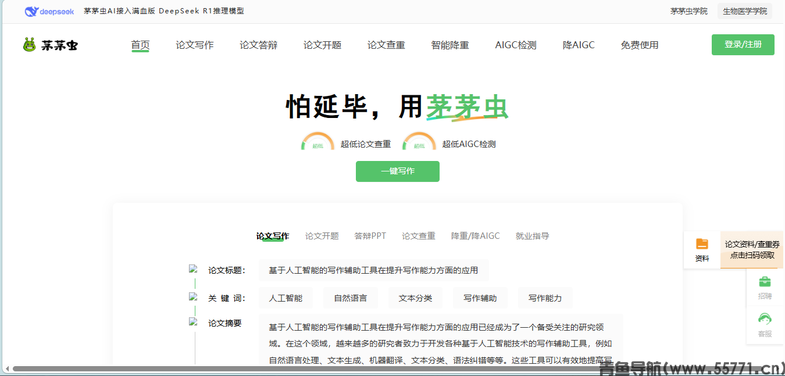The width and height of the screenshot is (785, 376).
Task: Switch to the 降重/降AIGC tab
Action: pos(476,236)
